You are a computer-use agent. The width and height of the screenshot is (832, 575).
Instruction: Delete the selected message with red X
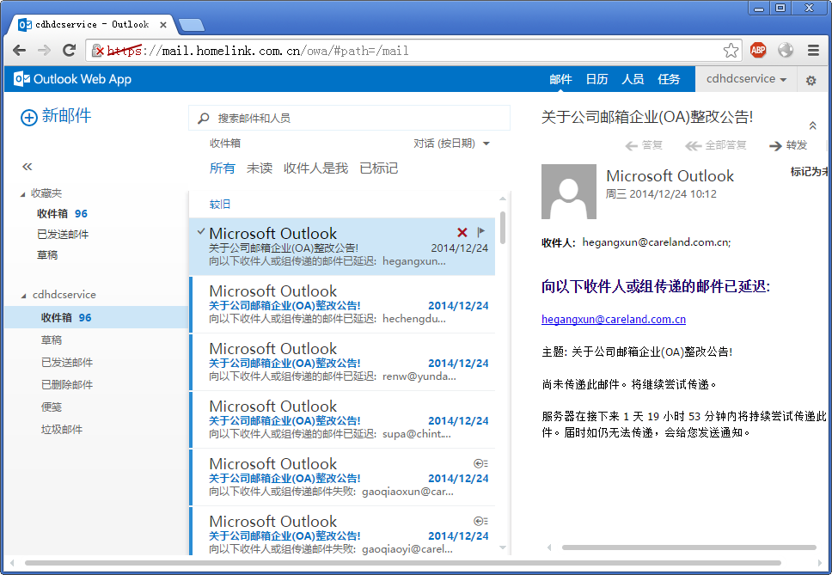(x=462, y=232)
